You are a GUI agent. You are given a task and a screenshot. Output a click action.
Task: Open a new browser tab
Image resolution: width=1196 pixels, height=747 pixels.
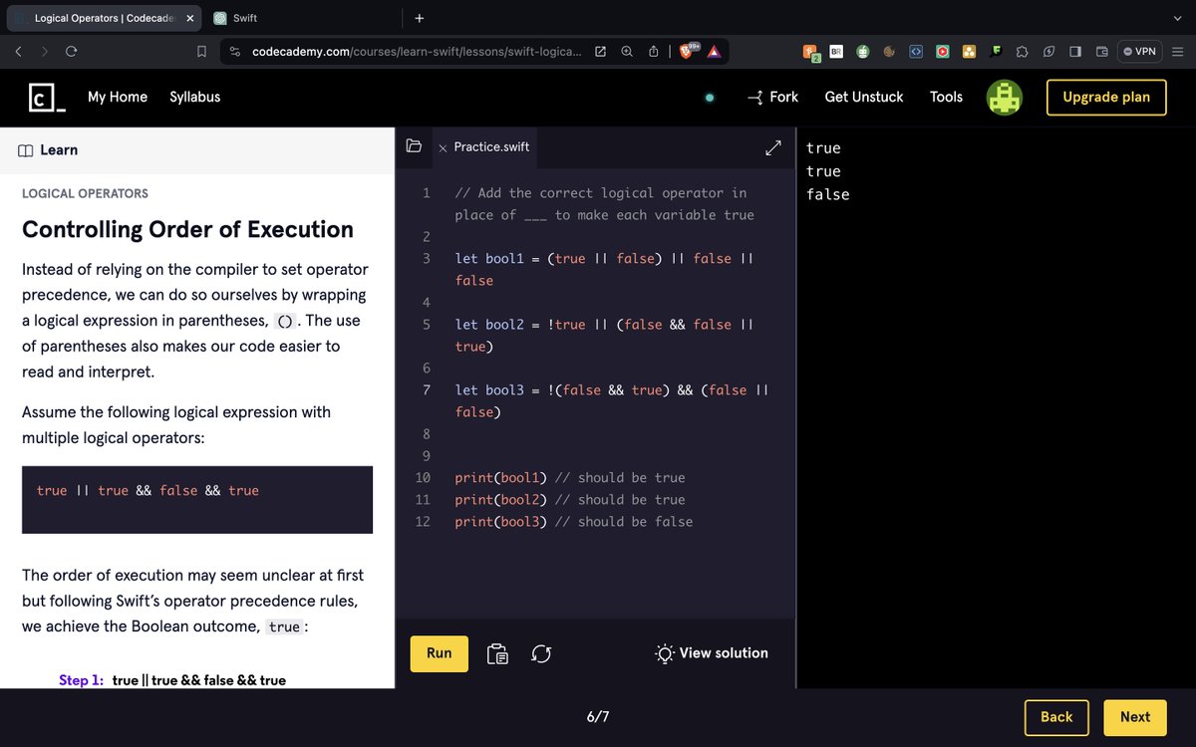pyautogui.click(x=419, y=18)
